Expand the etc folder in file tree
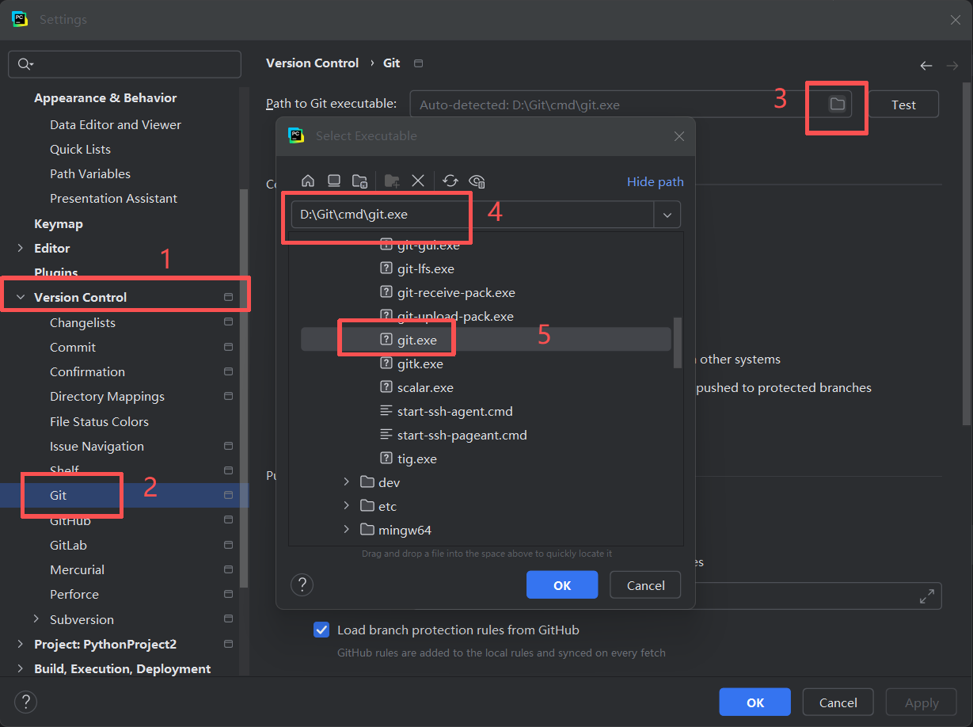The image size is (973, 727). [346, 506]
